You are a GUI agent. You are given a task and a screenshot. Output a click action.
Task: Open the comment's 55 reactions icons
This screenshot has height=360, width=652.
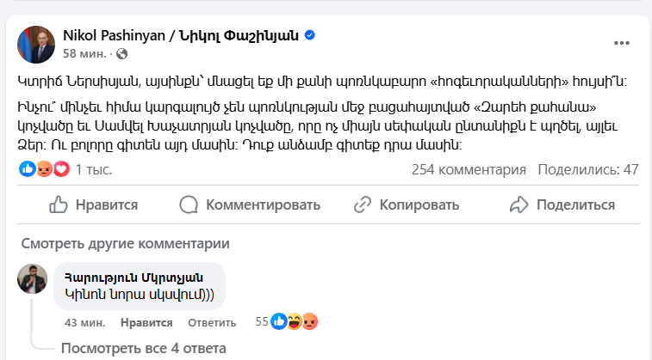point(295,322)
